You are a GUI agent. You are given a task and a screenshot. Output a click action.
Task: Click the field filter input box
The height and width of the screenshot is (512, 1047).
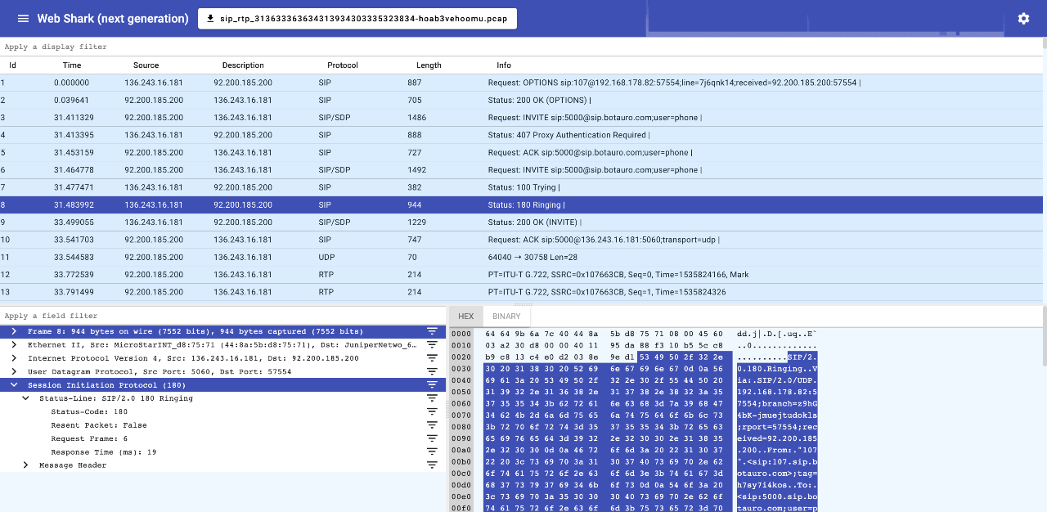(221, 316)
